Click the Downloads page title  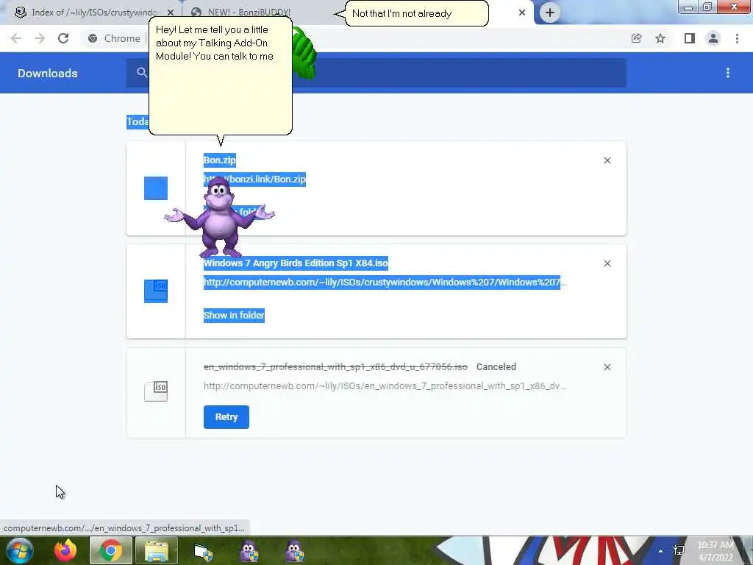coord(48,73)
